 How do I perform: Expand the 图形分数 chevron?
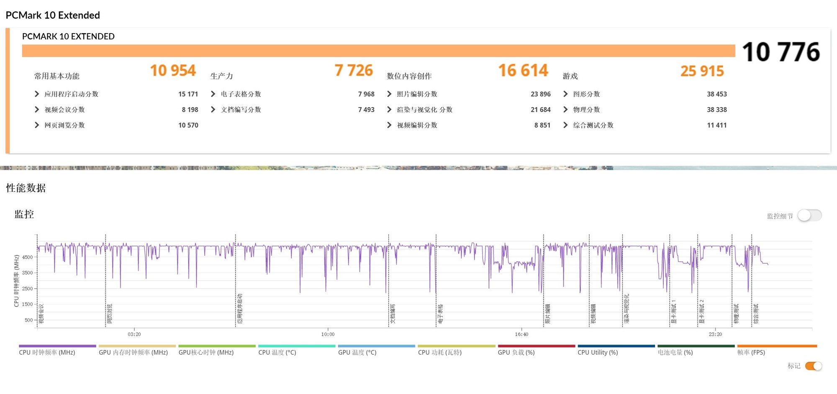pos(565,94)
